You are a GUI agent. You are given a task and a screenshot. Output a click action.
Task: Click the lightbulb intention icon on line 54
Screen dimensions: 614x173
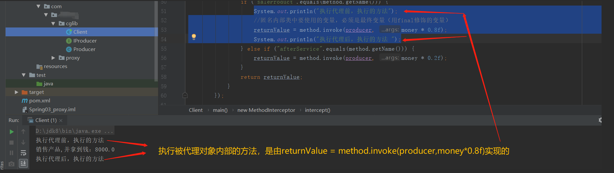coord(194,36)
